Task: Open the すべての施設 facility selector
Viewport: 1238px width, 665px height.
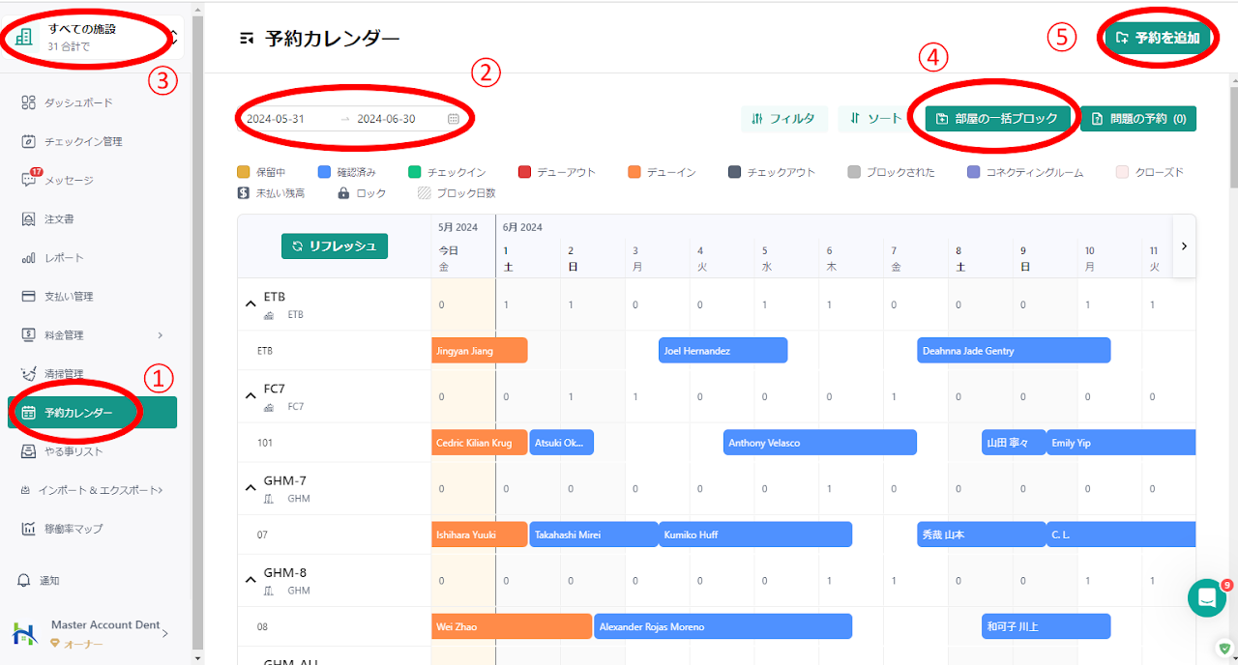Action: pyautogui.click(x=92, y=37)
